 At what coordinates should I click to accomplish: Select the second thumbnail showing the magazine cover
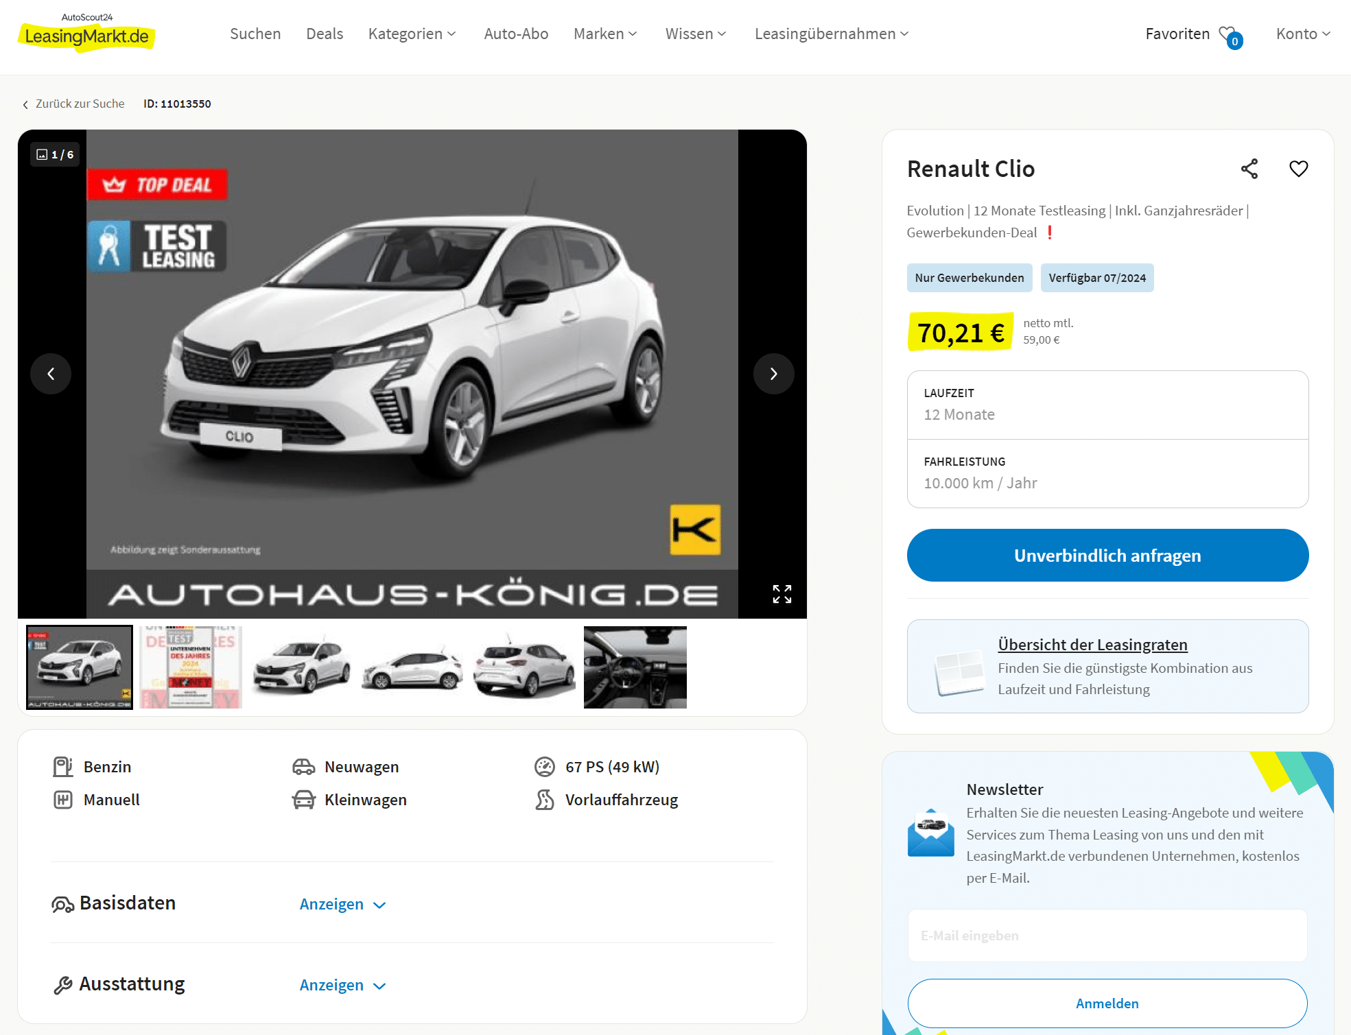click(x=191, y=667)
